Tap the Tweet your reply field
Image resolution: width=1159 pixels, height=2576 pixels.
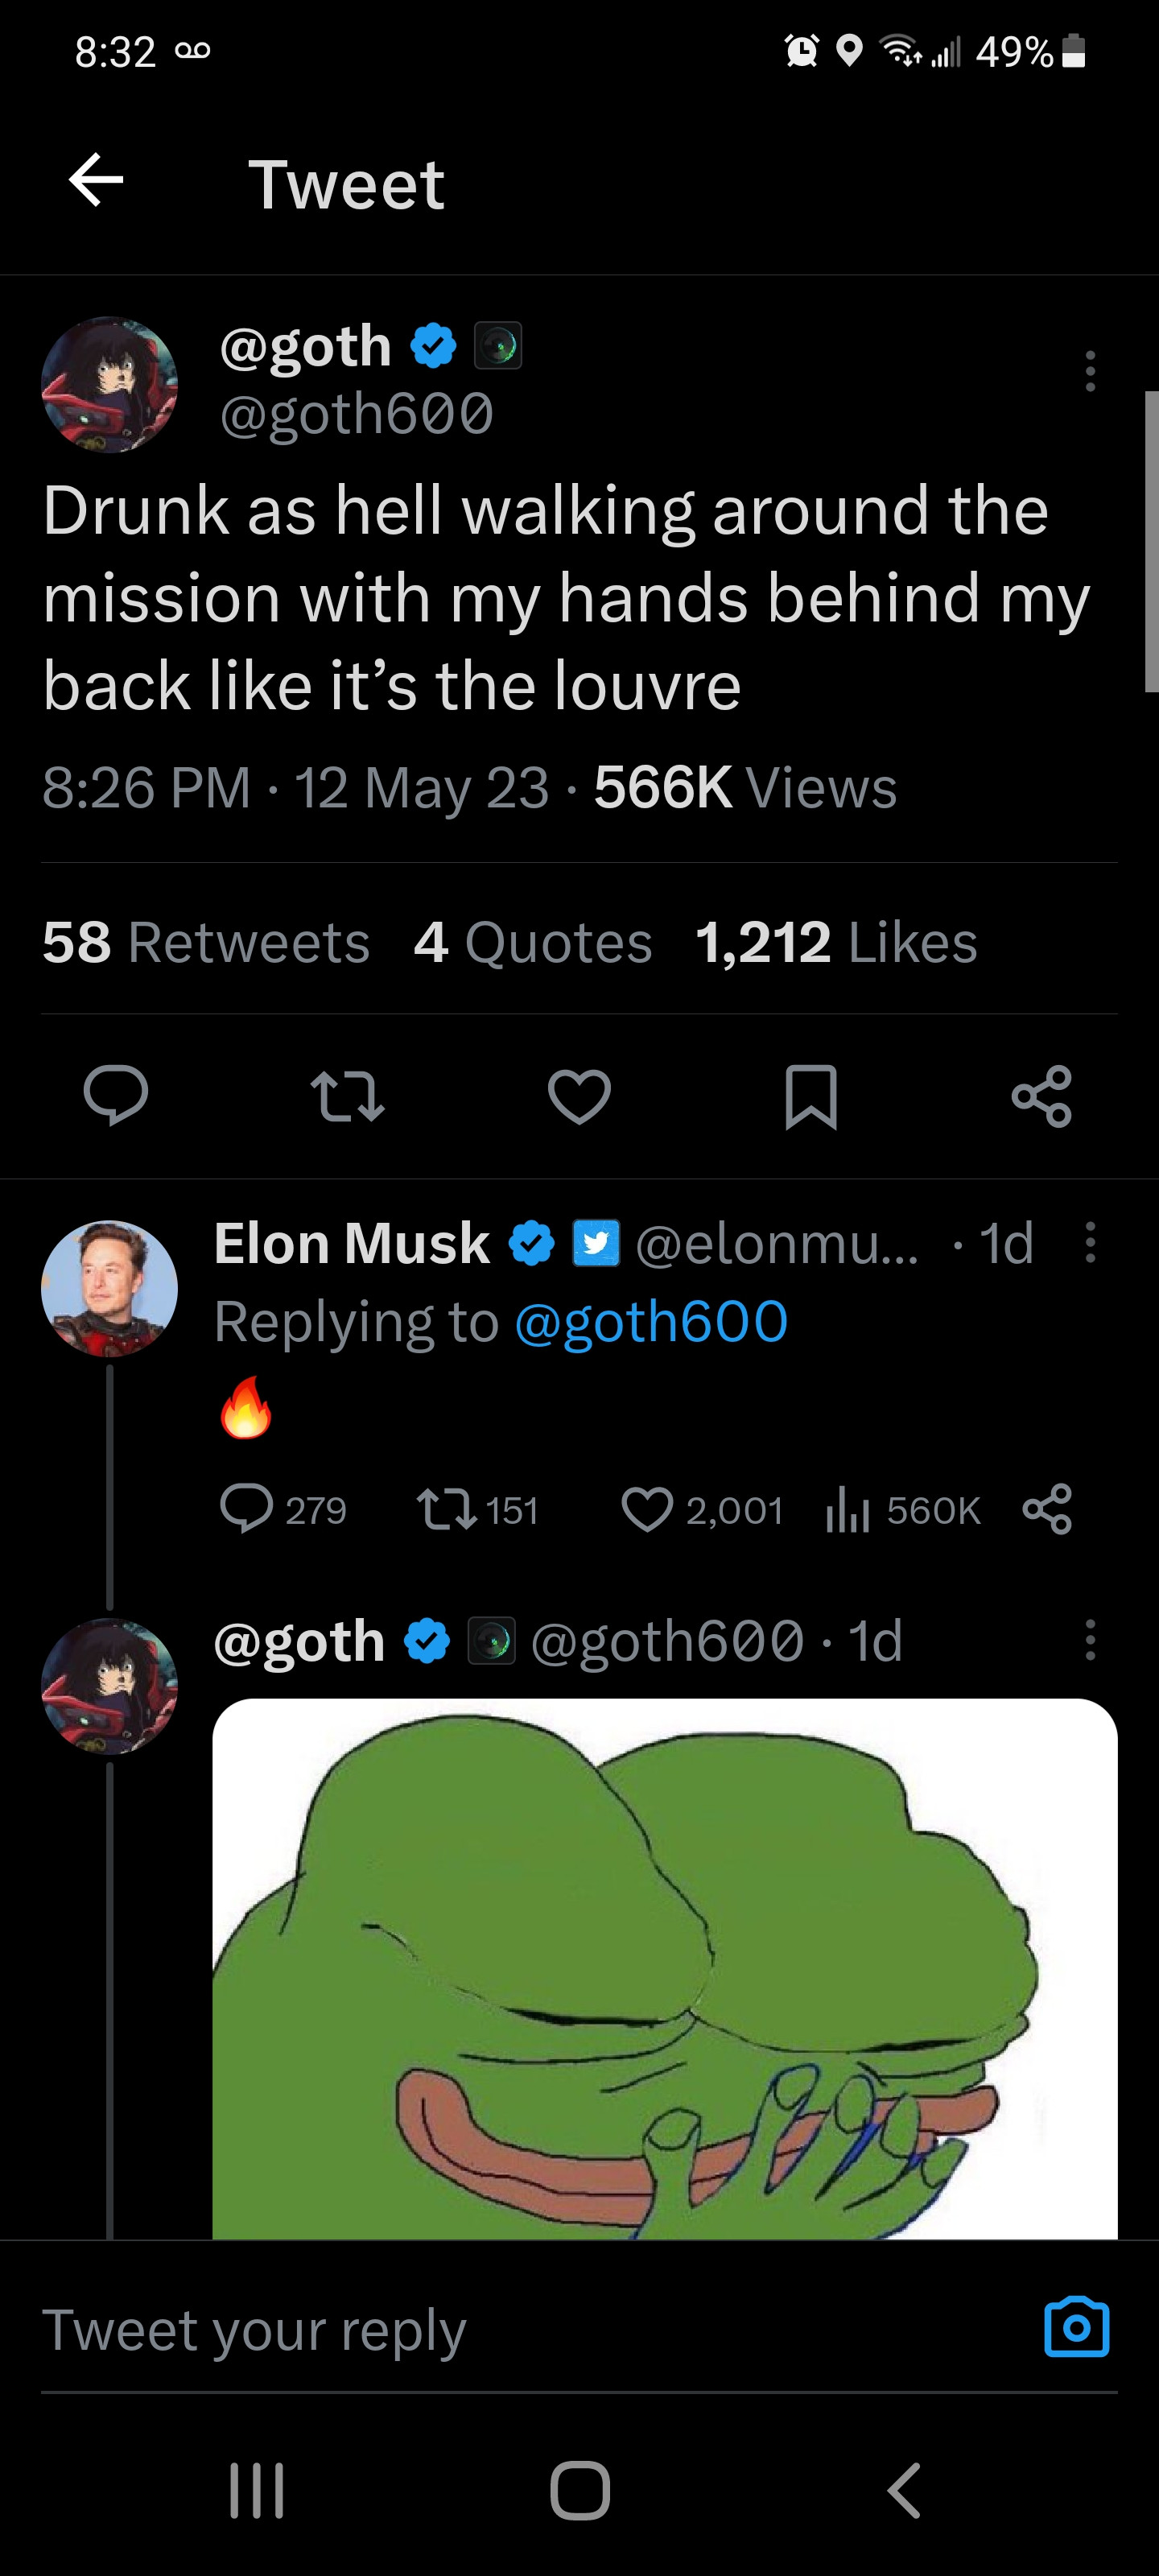[500, 2330]
